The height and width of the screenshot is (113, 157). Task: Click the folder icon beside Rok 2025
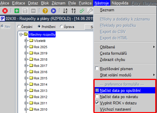(x=31, y=47)
